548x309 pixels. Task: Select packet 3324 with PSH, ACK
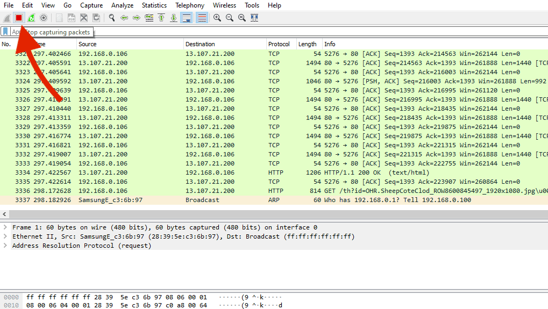click(274, 81)
